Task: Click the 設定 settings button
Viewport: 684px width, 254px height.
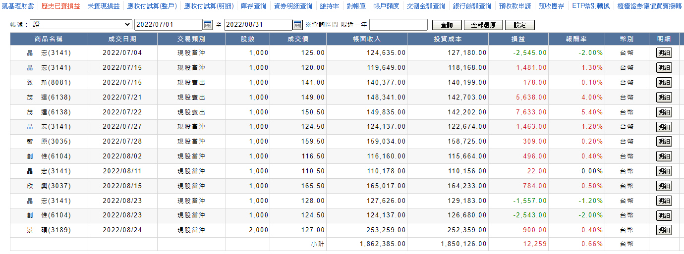Action: (520, 25)
